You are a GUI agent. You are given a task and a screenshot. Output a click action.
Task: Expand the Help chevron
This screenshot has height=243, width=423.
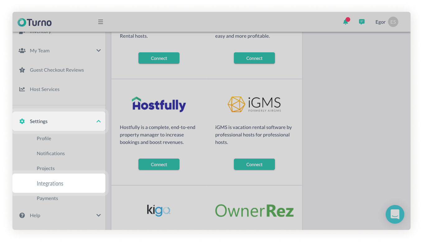click(99, 215)
